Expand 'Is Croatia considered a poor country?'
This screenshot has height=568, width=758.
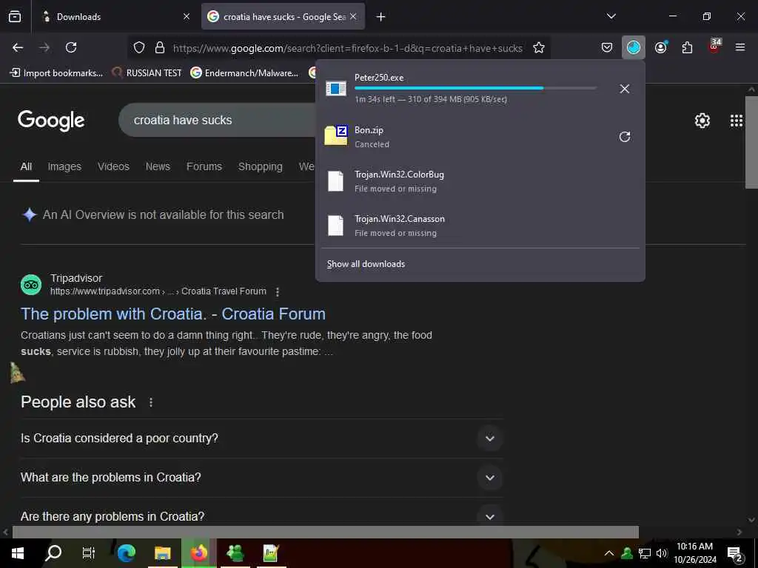pyautogui.click(x=490, y=439)
